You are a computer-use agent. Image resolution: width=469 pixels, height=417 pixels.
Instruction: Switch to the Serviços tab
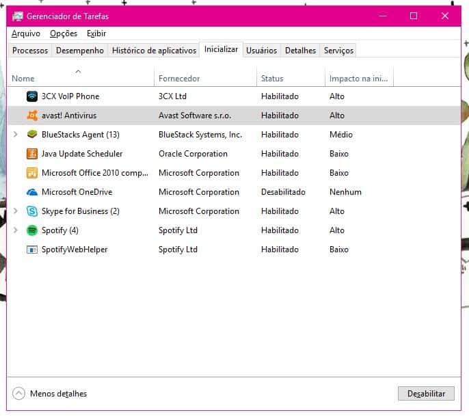click(x=338, y=51)
